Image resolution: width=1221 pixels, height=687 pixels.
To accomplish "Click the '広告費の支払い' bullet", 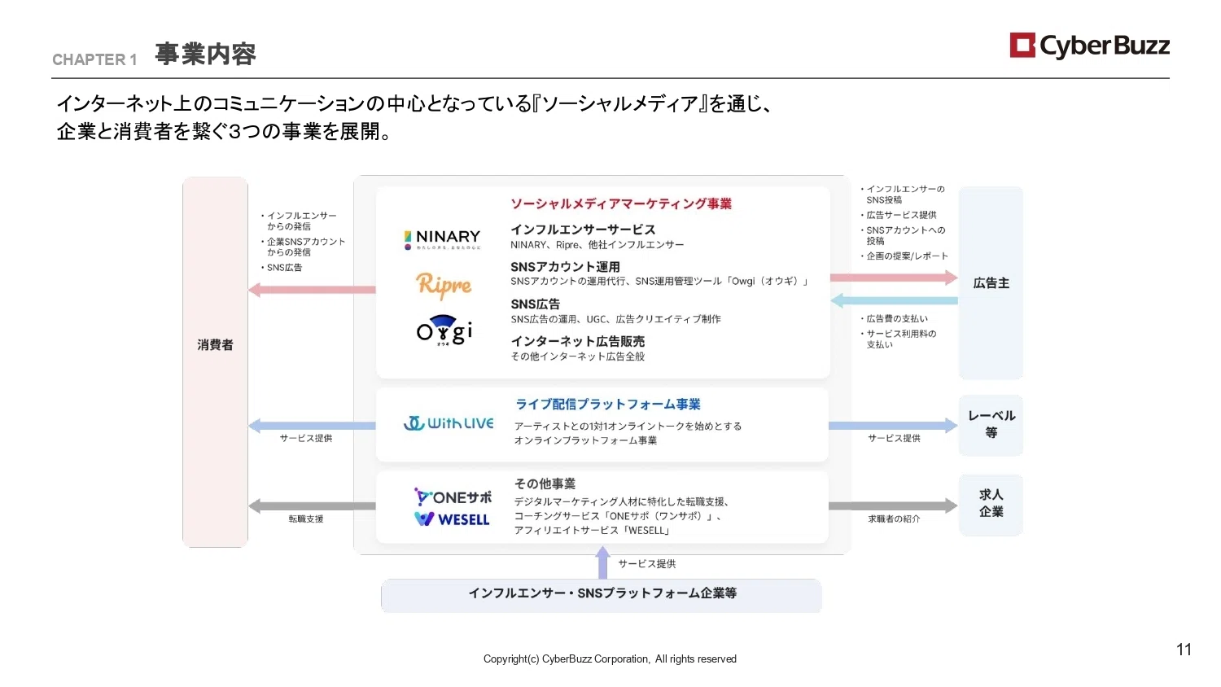I will [895, 319].
